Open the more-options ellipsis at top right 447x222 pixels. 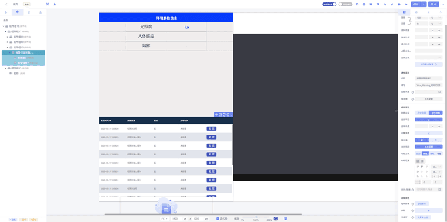(x=443, y=4)
